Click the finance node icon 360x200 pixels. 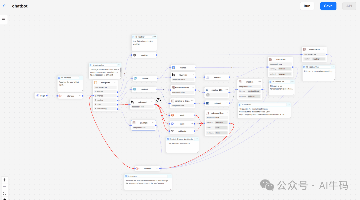pyautogui.click(x=135, y=78)
